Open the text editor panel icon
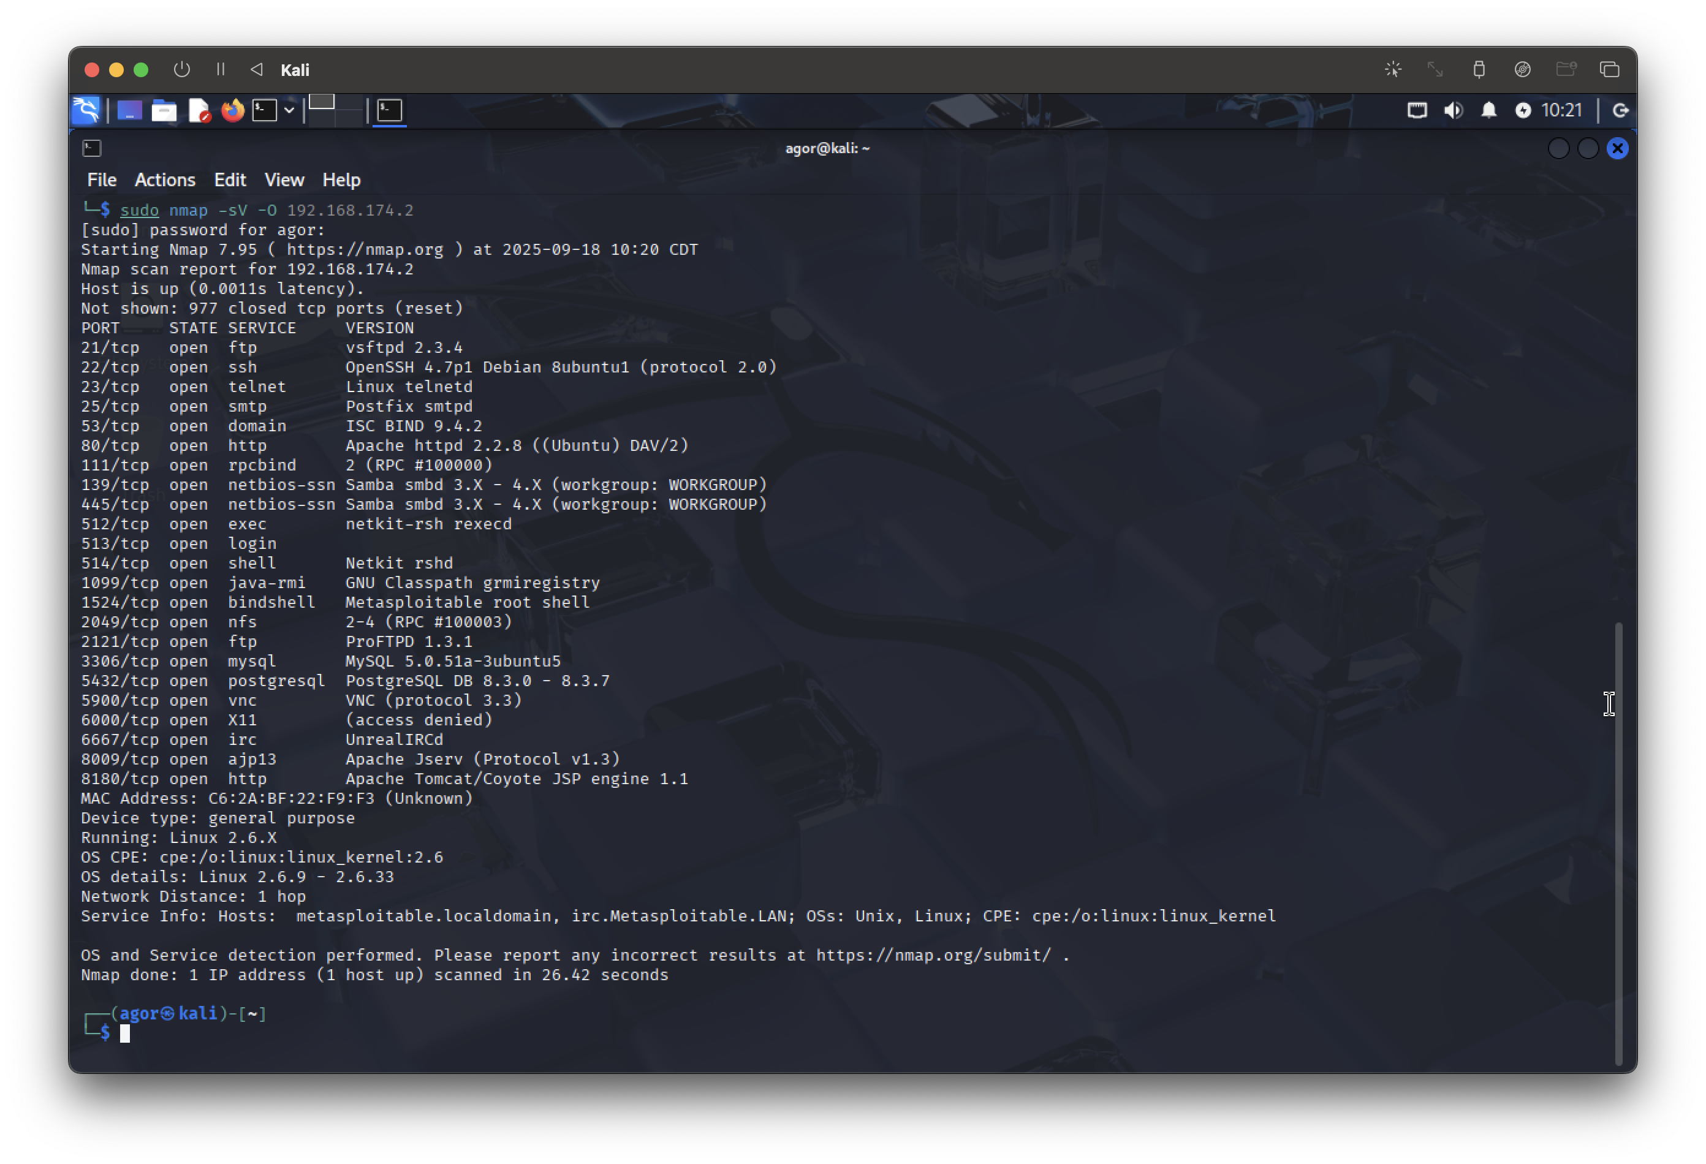This screenshot has height=1164, width=1706. tap(199, 111)
